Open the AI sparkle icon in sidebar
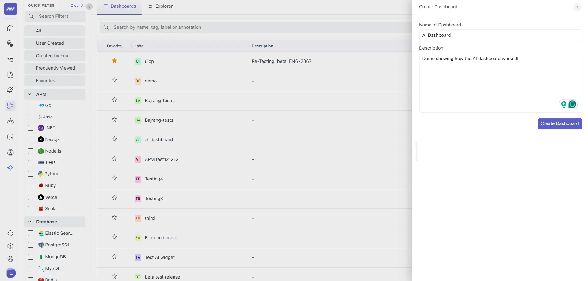 (10, 168)
